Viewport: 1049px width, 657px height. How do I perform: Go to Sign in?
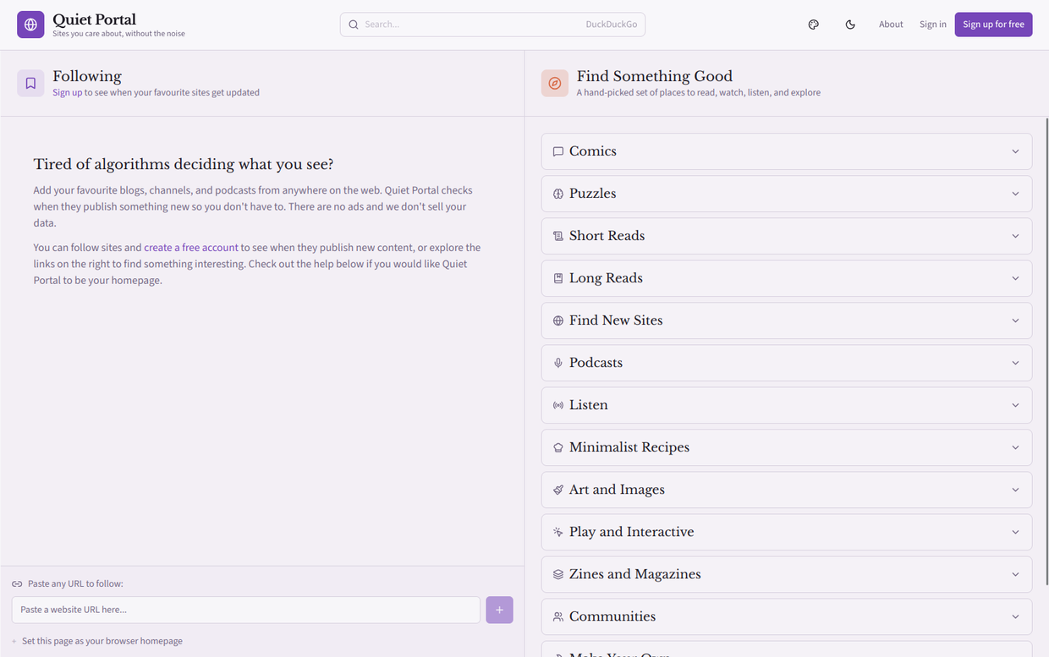pos(932,25)
